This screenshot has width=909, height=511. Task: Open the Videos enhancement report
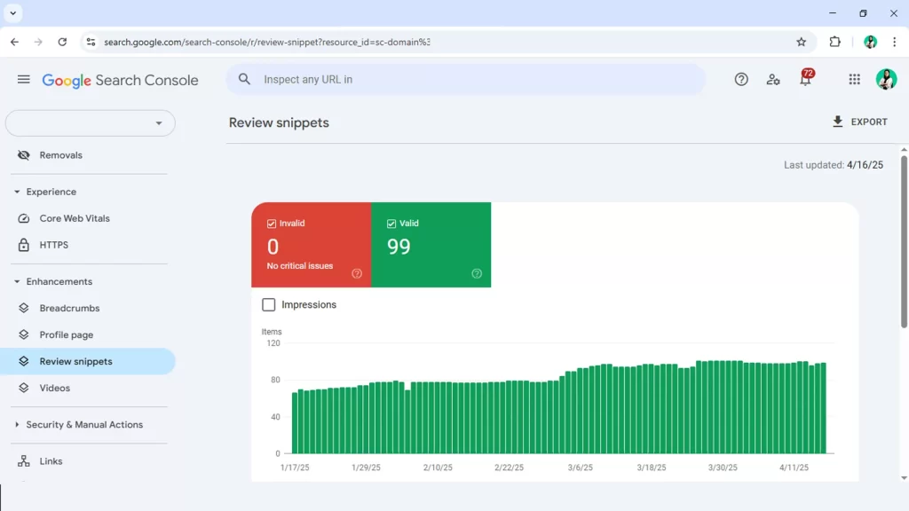point(87,389)
